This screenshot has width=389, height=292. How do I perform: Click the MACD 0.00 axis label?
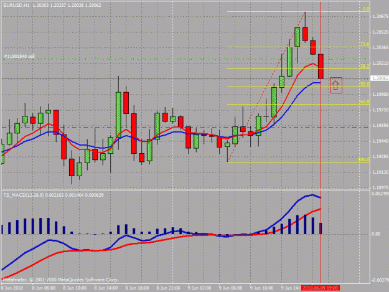coord(376,234)
